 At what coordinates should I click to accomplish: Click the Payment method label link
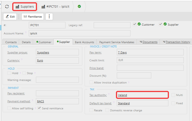(19, 101)
